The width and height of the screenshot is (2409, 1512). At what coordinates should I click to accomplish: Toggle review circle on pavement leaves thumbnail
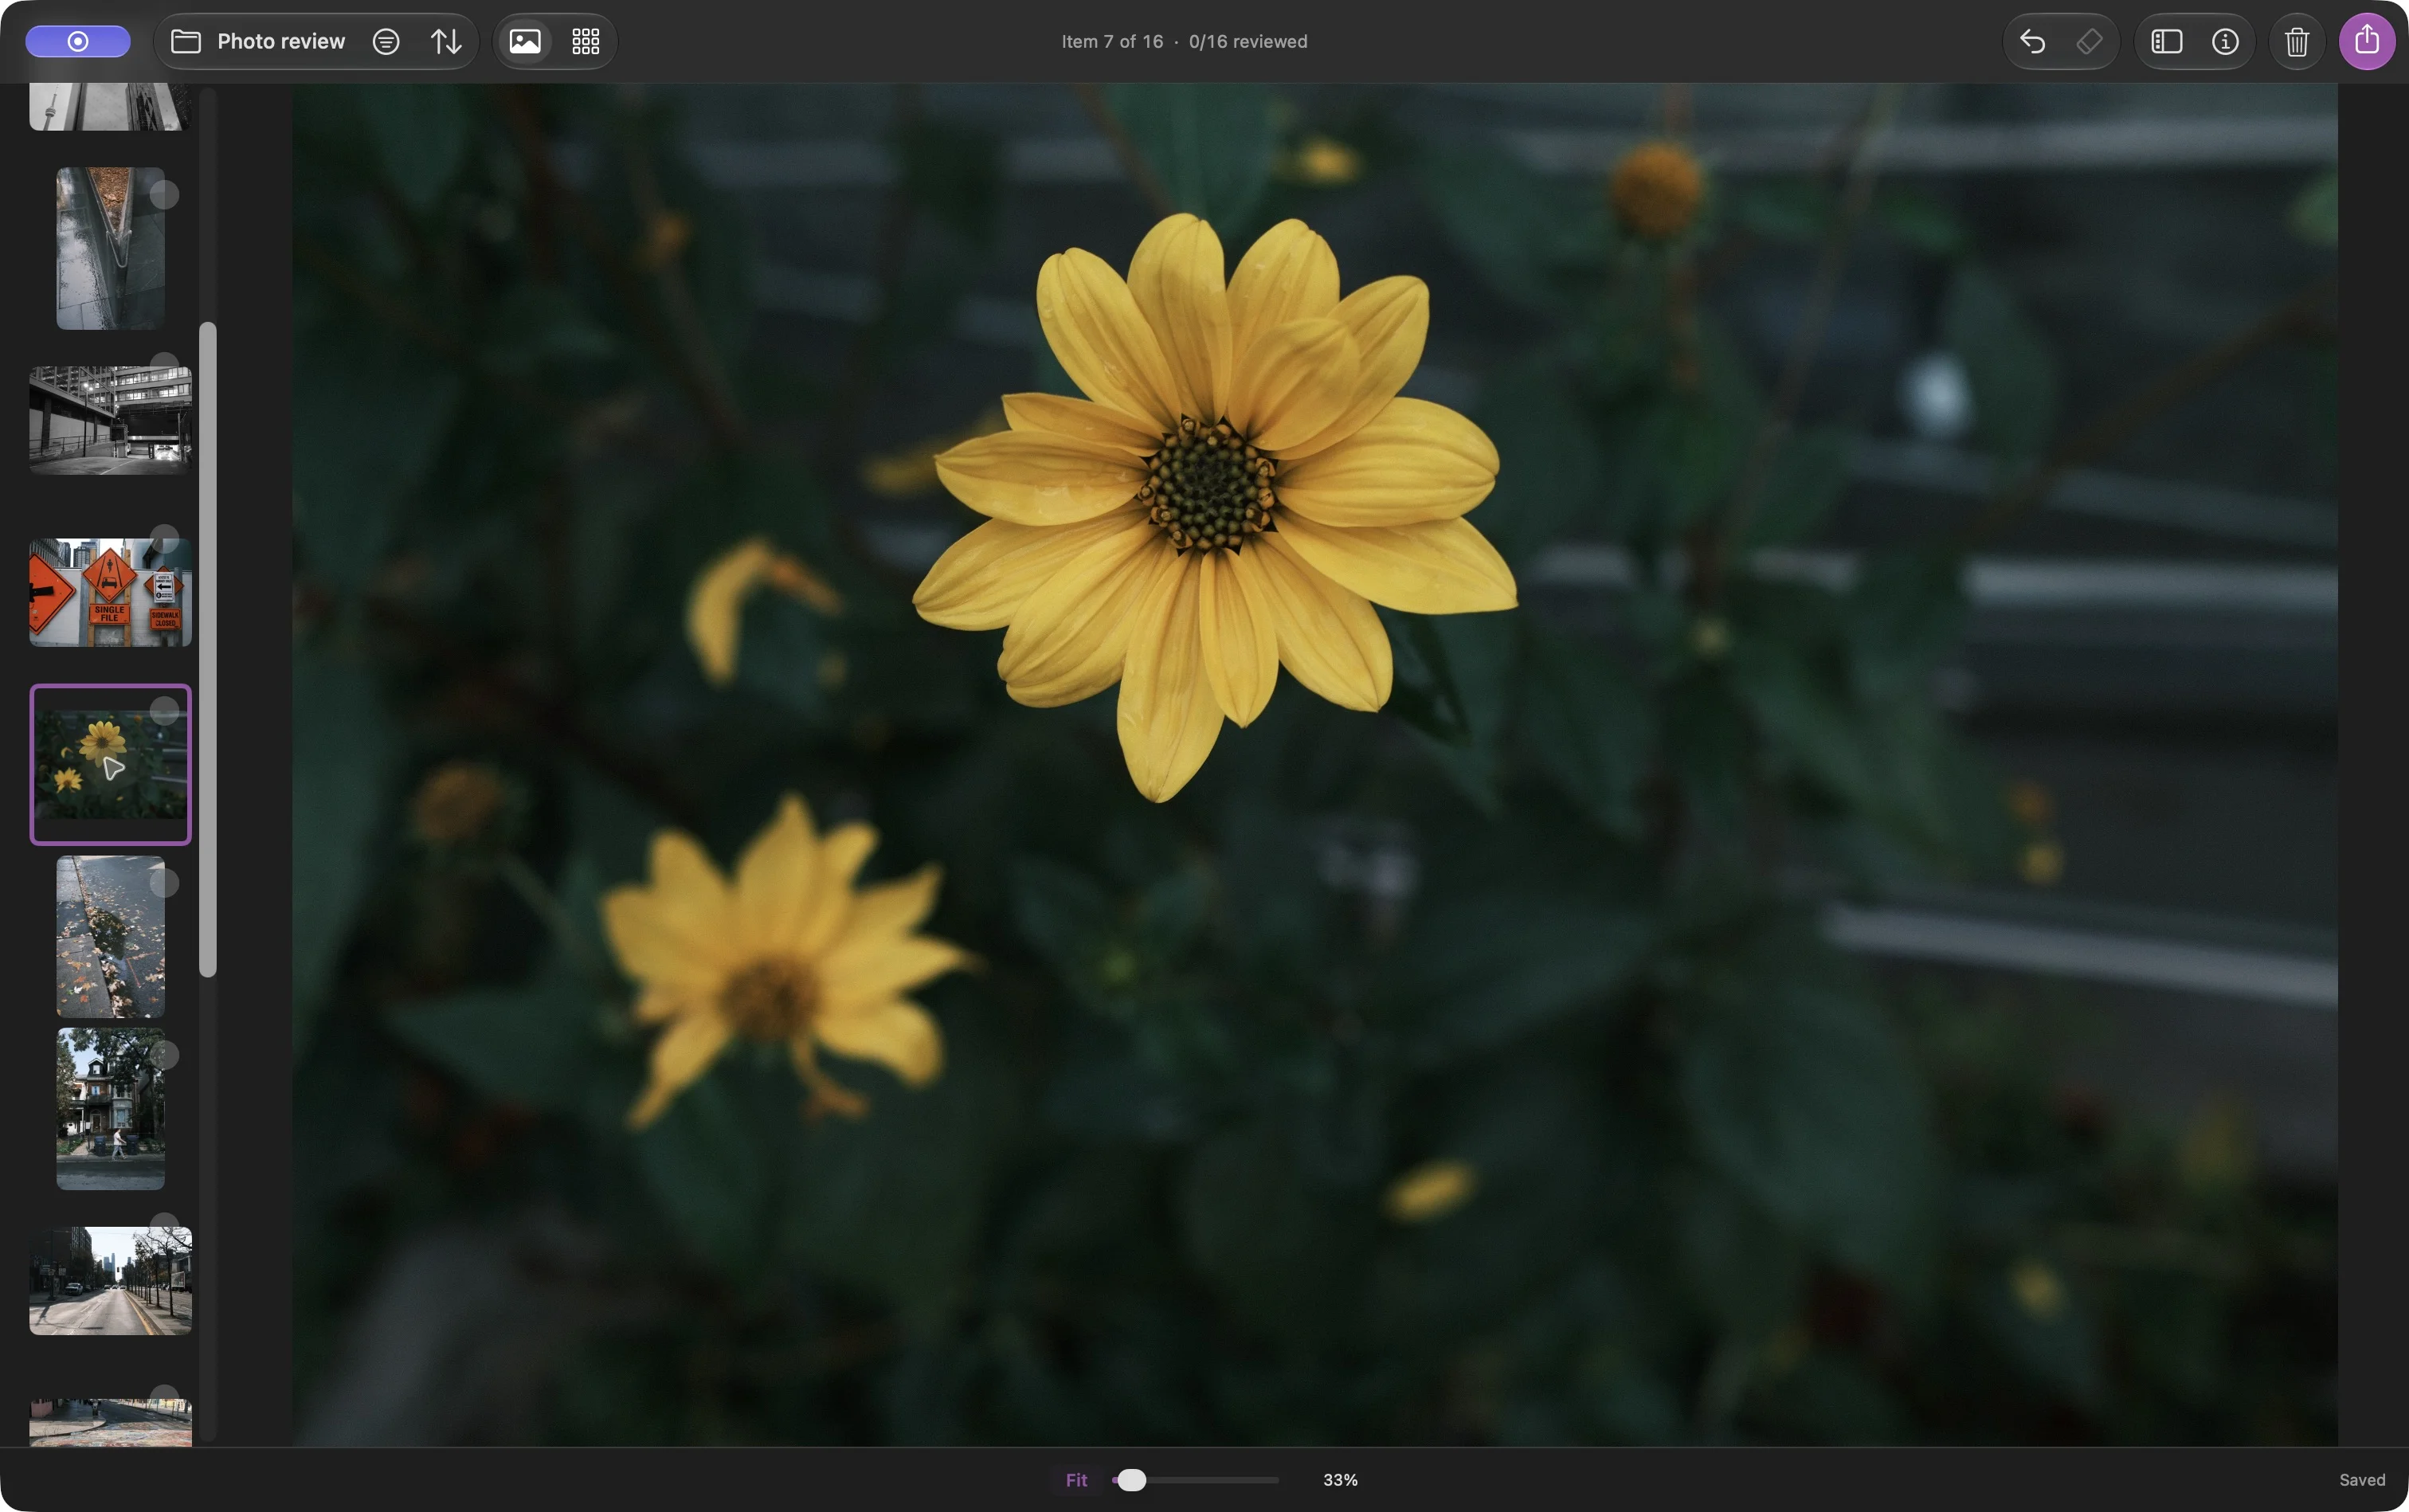(x=164, y=882)
